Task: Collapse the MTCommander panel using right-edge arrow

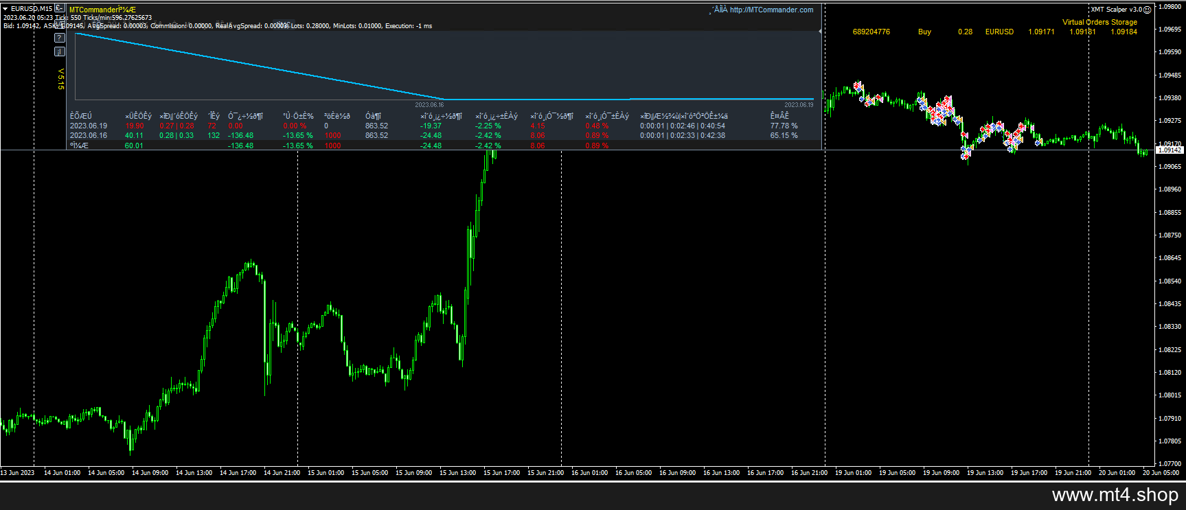Action: coord(820,32)
